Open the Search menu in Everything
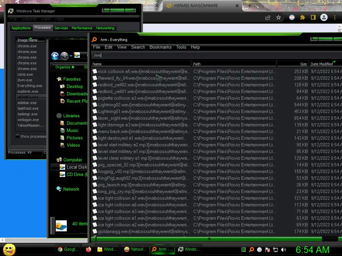 tap(138, 47)
